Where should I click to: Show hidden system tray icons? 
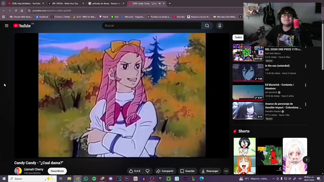tap(273, 179)
